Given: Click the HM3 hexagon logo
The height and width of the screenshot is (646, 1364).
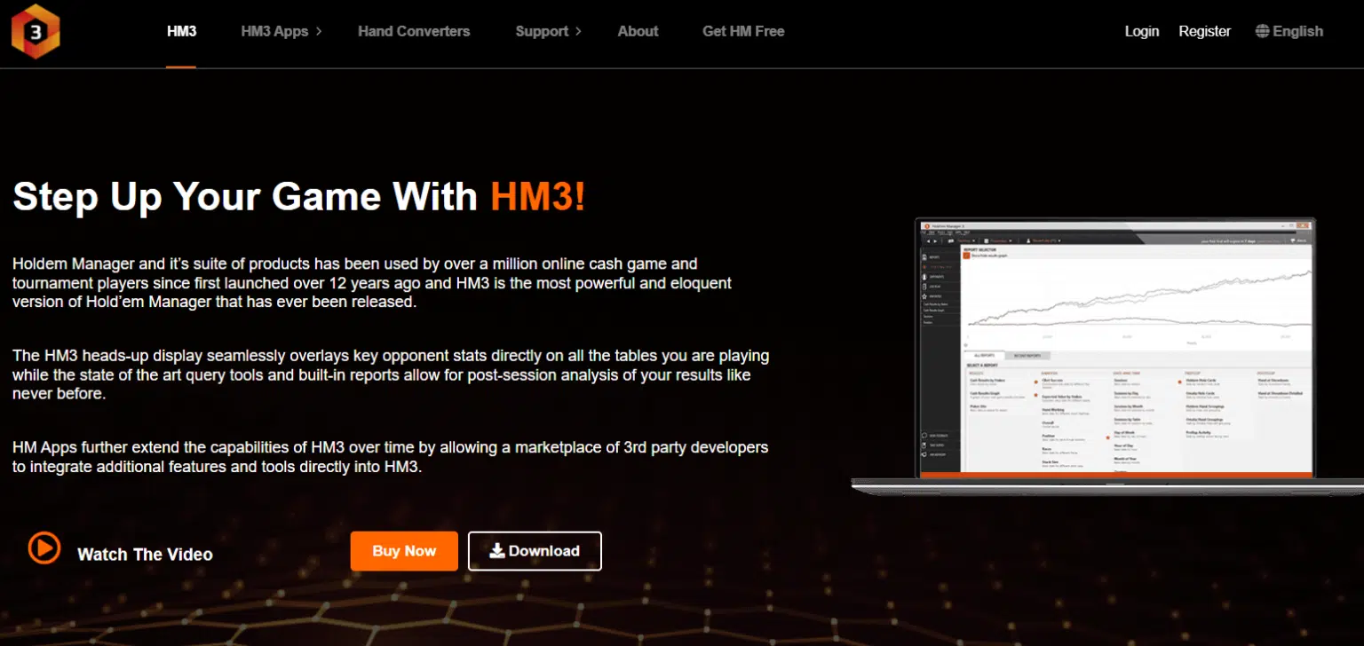Looking at the screenshot, I should pos(35,31).
